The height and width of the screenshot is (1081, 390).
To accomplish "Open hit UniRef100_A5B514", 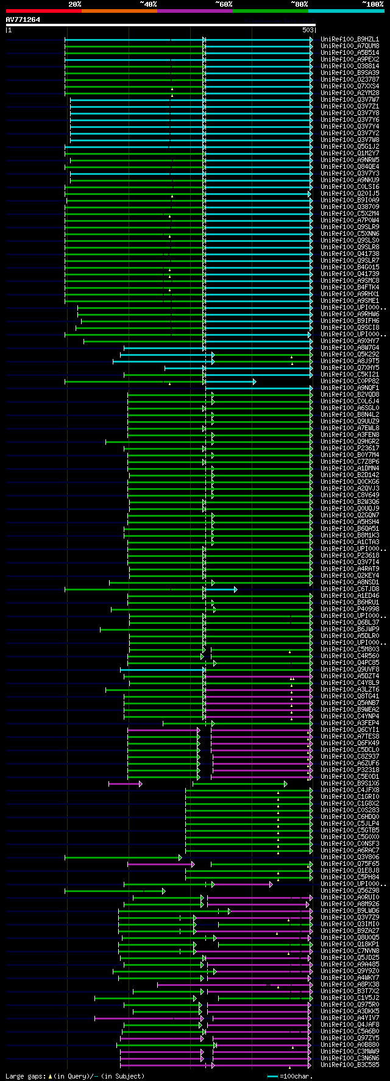I will point(350,53).
